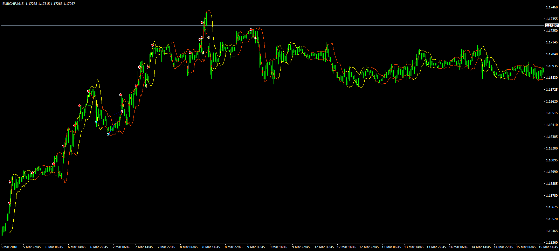Click the 9 Mar 14:45 time label

pyautogui.click(x=278, y=247)
